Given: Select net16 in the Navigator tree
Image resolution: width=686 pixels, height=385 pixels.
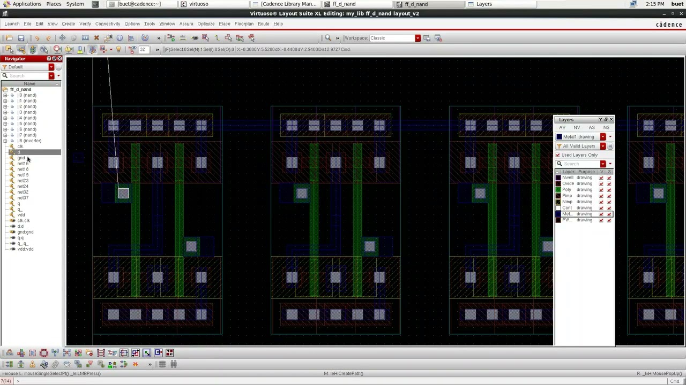Looking at the screenshot, I should (23, 164).
